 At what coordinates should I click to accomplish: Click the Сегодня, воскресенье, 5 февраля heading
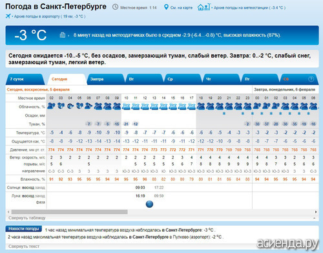[38, 89]
